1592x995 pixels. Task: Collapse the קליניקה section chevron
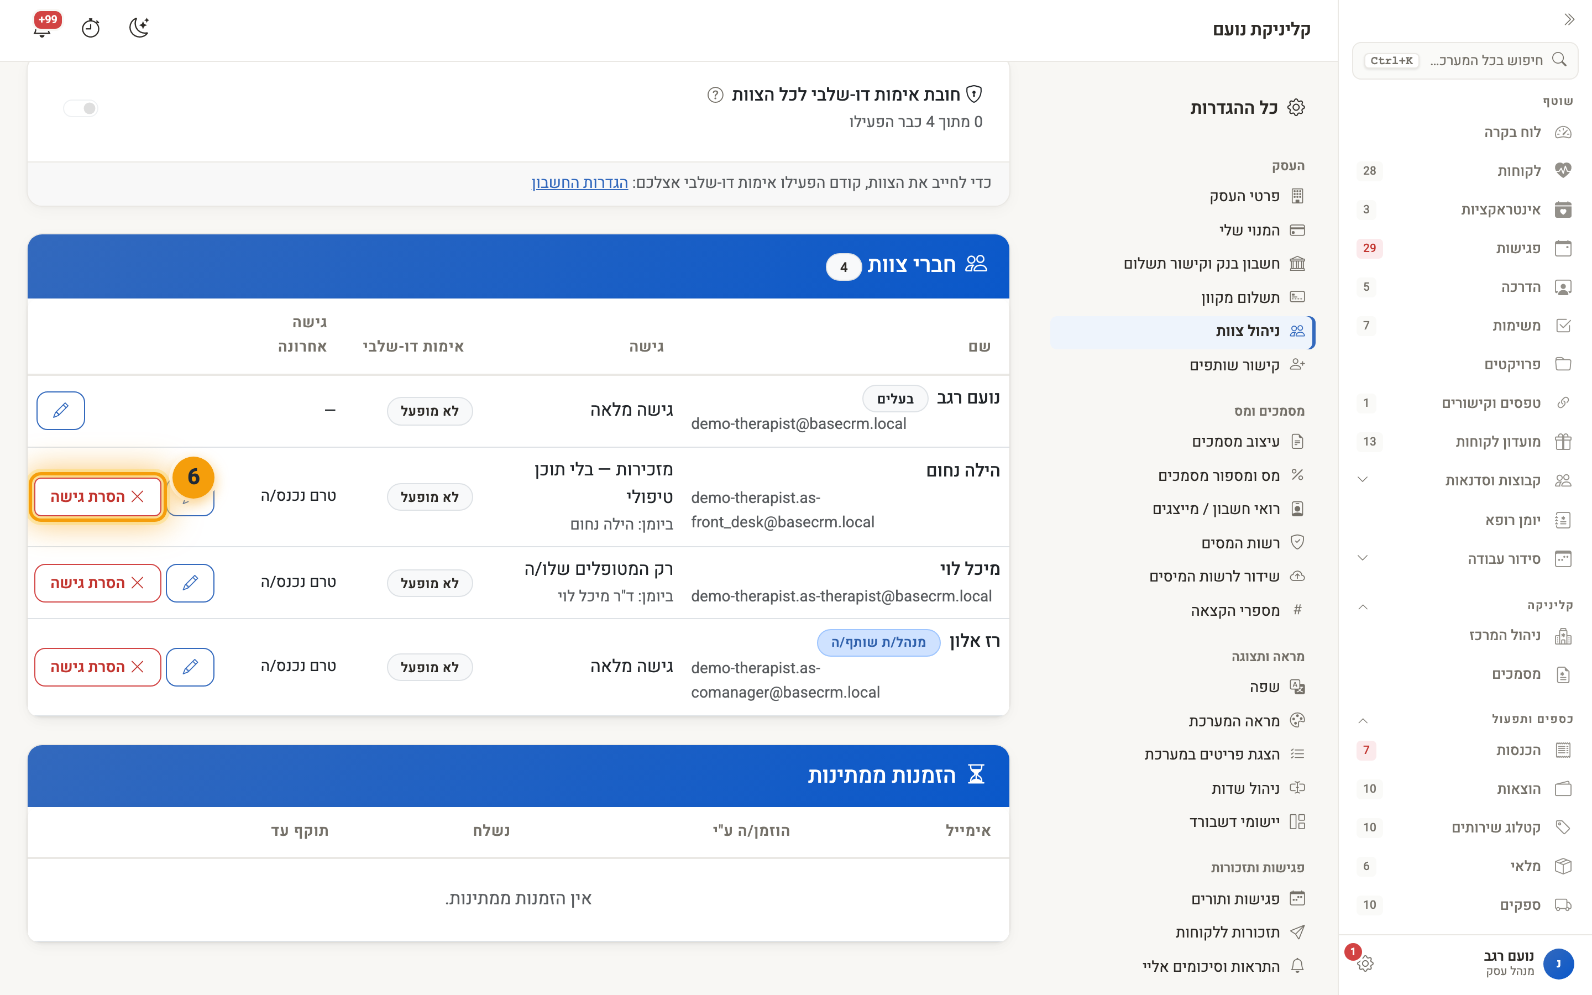tap(1363, 607)
